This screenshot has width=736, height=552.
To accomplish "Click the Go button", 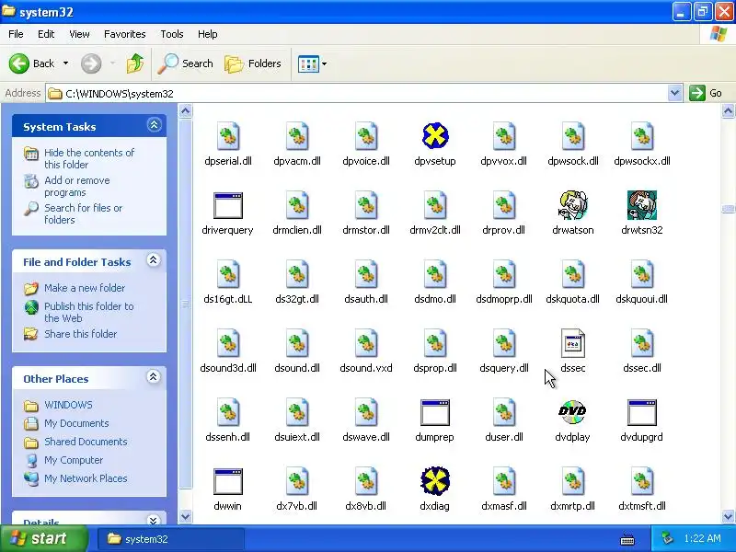I will [706, 93].
